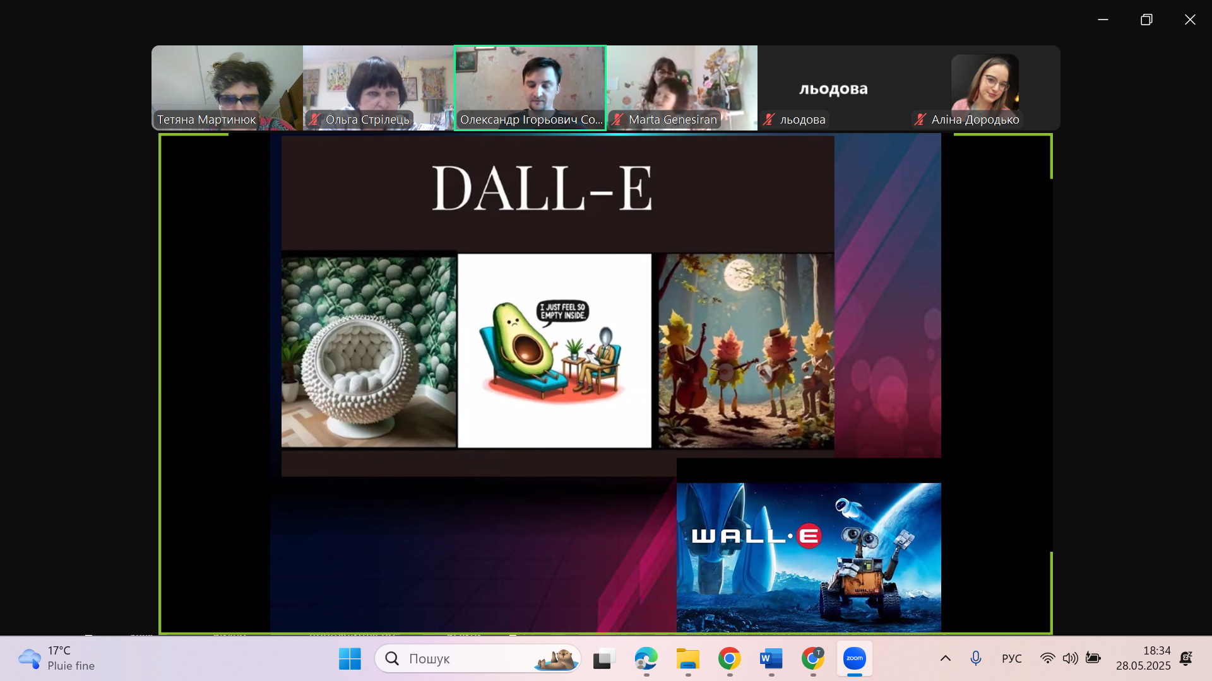
Task: Launch Microsoft Edge from the taskbar
Action: pos(646,659)
